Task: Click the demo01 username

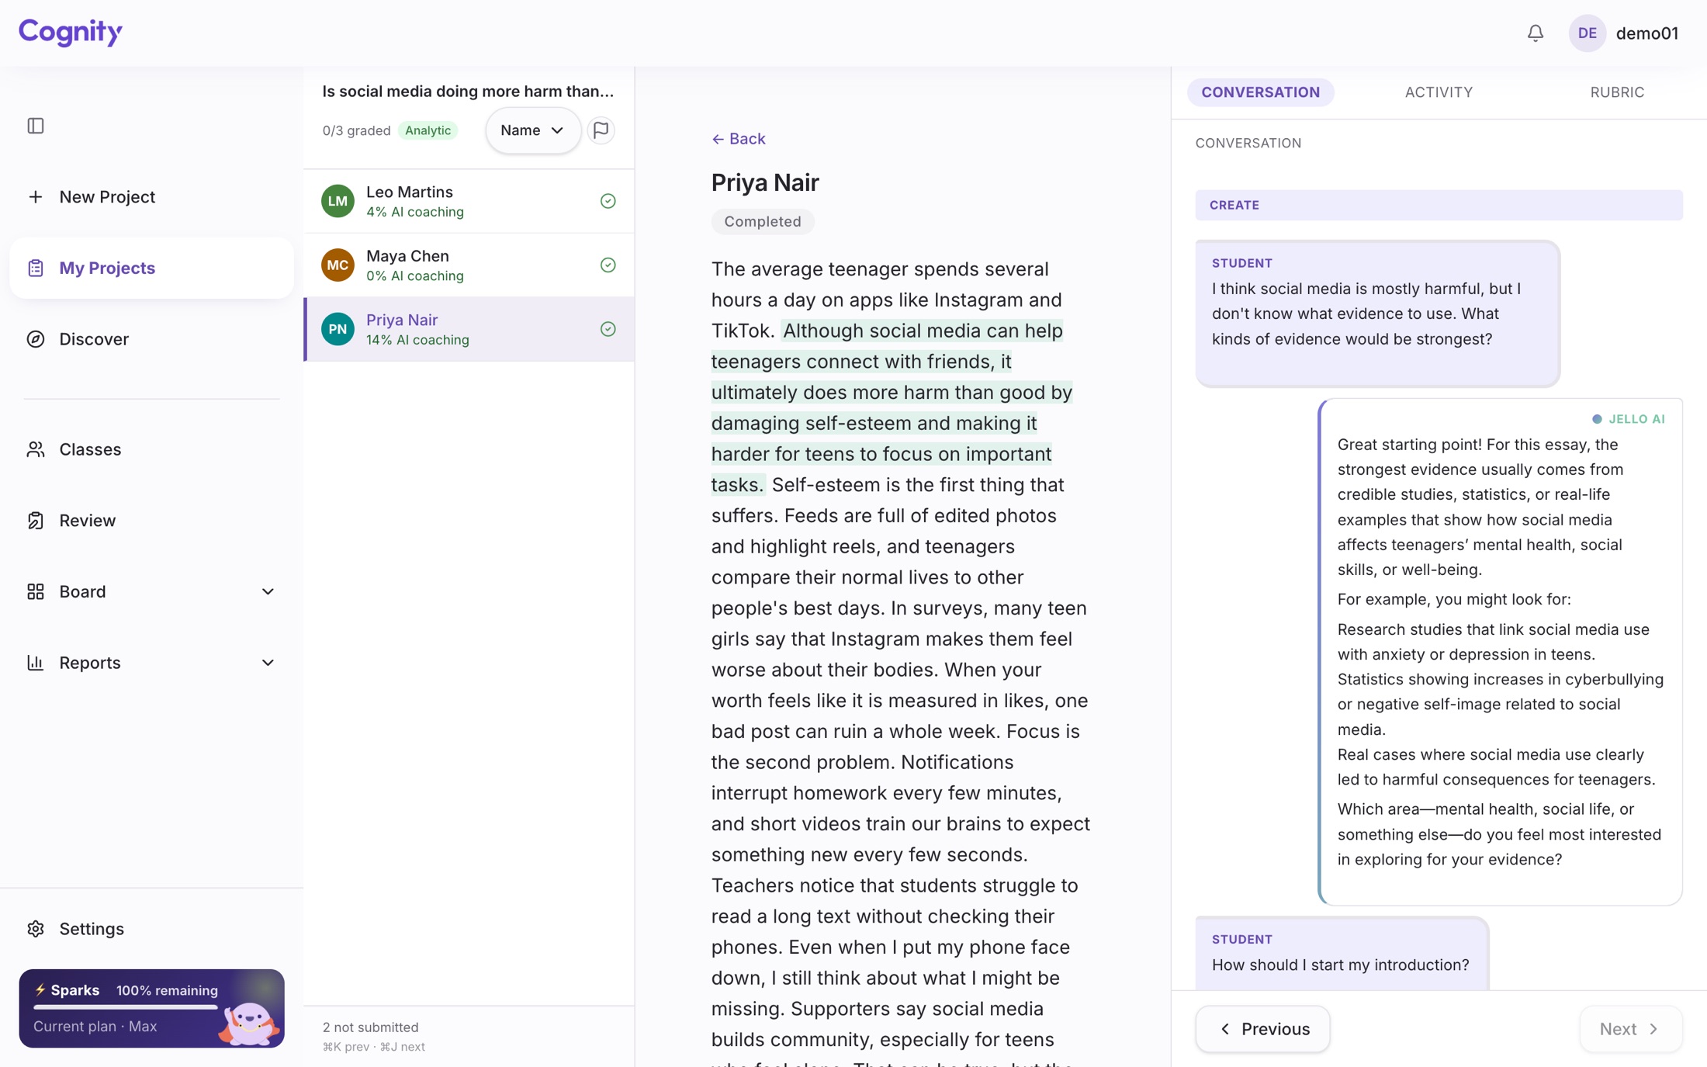Action: pyautogui.click(x=1646, y=33)
